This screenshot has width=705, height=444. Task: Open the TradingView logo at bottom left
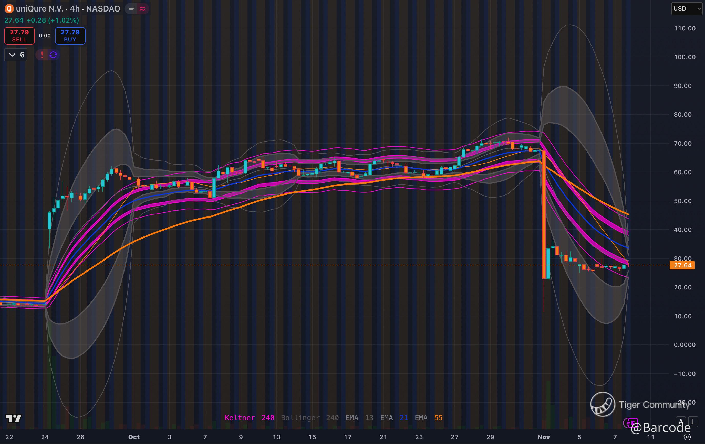point(14,418)
